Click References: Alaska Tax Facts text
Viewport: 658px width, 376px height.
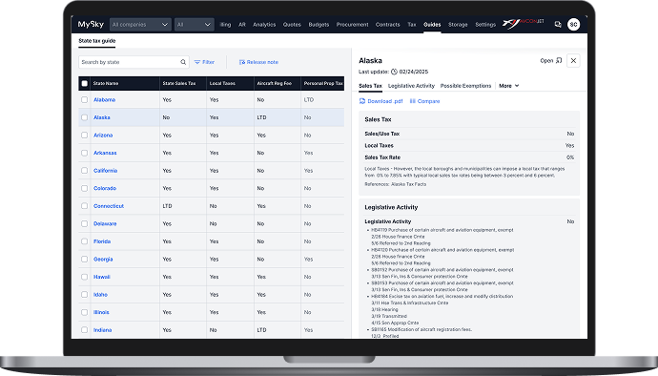pyautogui.click(x=396, y=184)
